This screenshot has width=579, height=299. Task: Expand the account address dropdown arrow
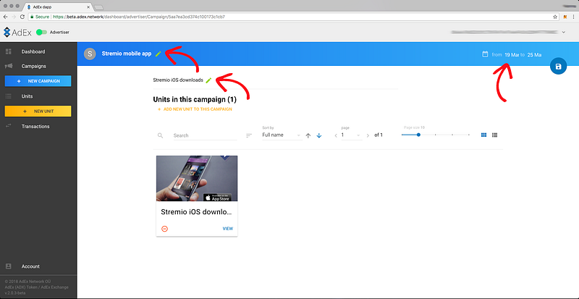(564, 32)
